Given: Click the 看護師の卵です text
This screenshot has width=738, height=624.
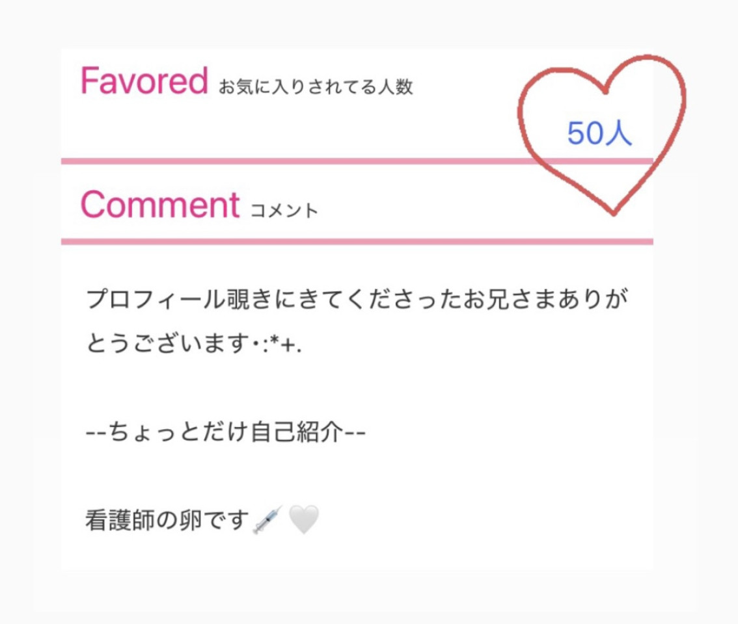Looking at the screenshot, I should coord(167,520).
